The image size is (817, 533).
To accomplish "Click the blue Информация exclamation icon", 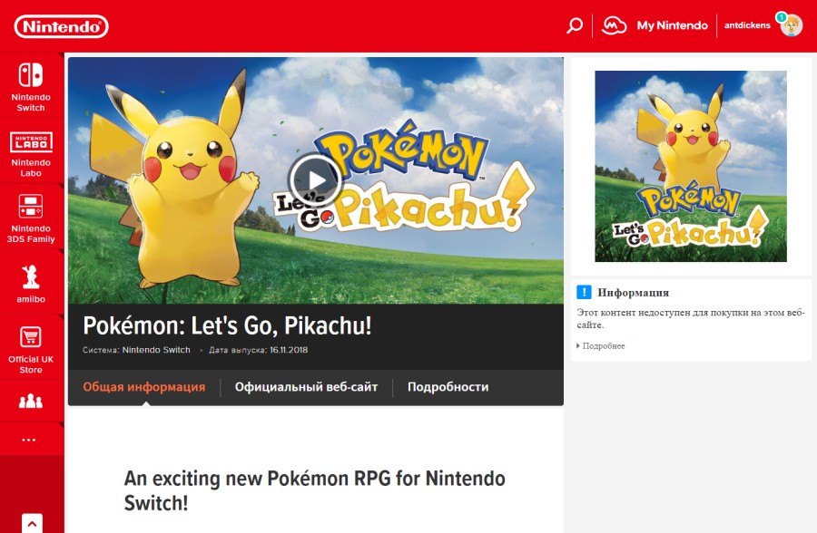I will coord(584,292).
